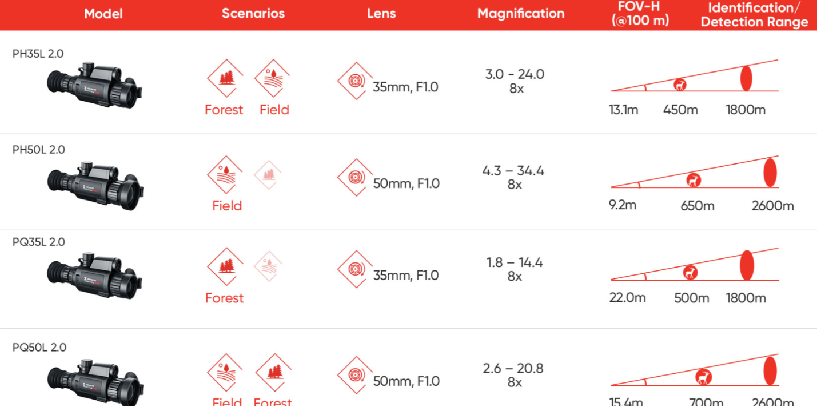Click the faded field icon in the PQ35L row
817x407 pixels.
pos(268,266)
